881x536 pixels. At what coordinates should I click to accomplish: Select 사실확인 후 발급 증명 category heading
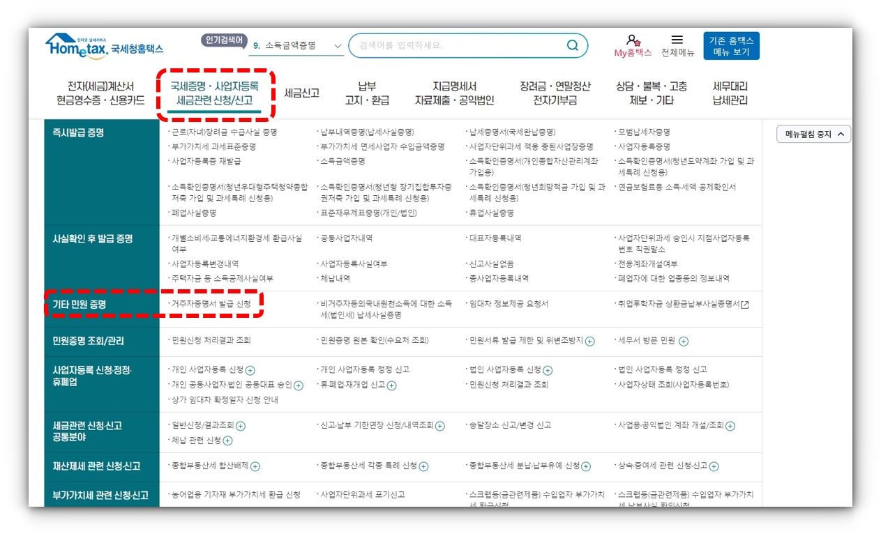tap(93, 239)
